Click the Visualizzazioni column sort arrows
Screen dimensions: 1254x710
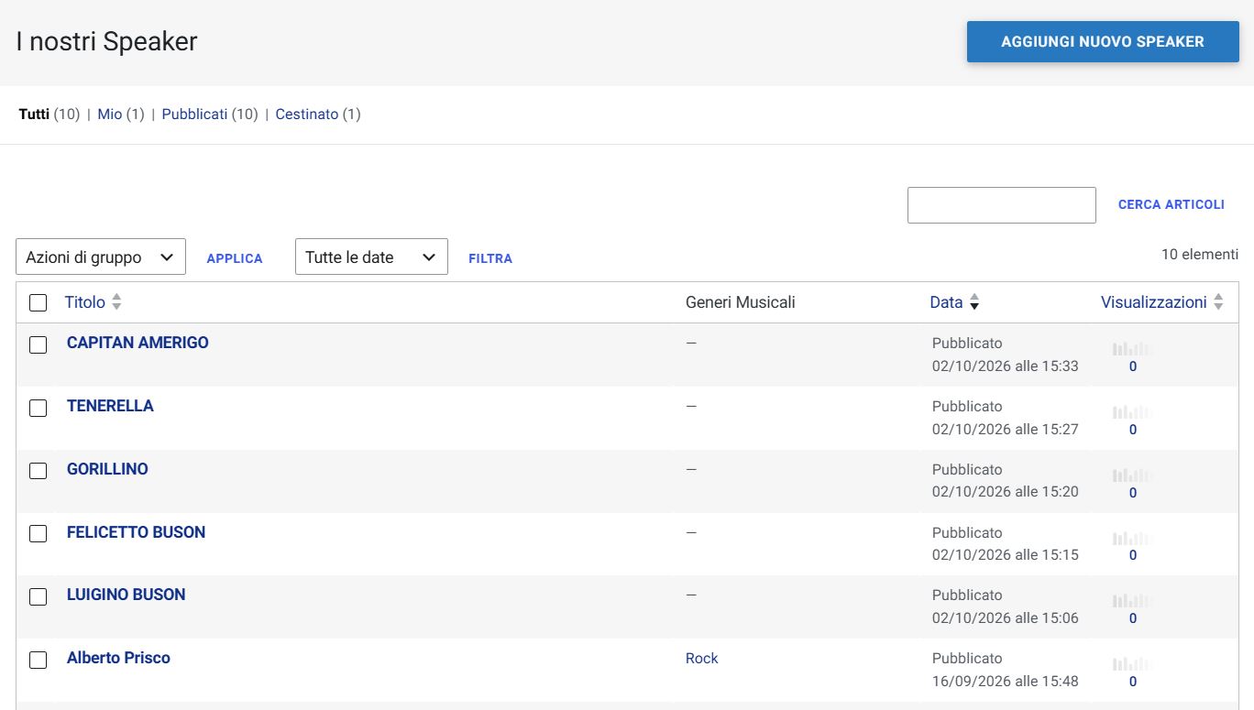pyautogui.click(x=1218, y=302)
